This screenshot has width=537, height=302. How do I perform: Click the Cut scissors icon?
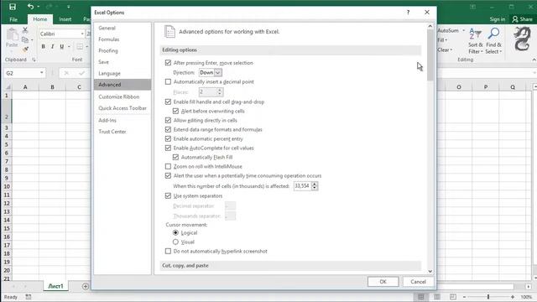25,30
